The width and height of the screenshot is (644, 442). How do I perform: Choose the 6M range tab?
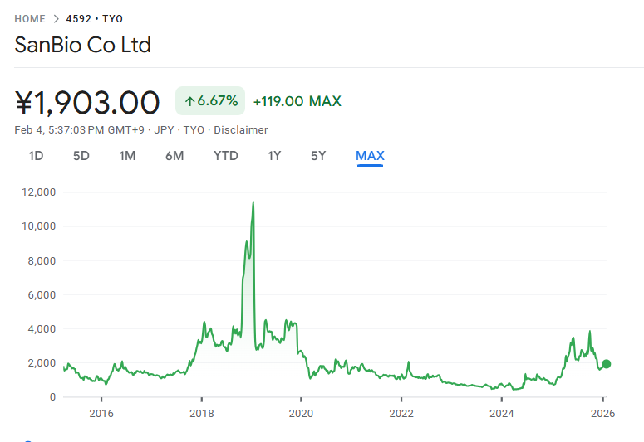[175, 156]
